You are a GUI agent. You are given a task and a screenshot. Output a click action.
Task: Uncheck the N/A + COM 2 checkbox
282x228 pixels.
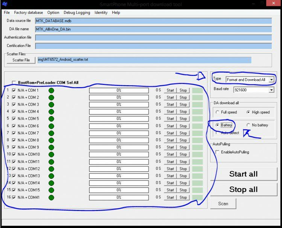(14, 97)
